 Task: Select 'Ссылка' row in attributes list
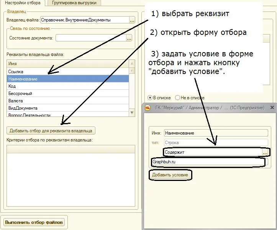(68, 72)
